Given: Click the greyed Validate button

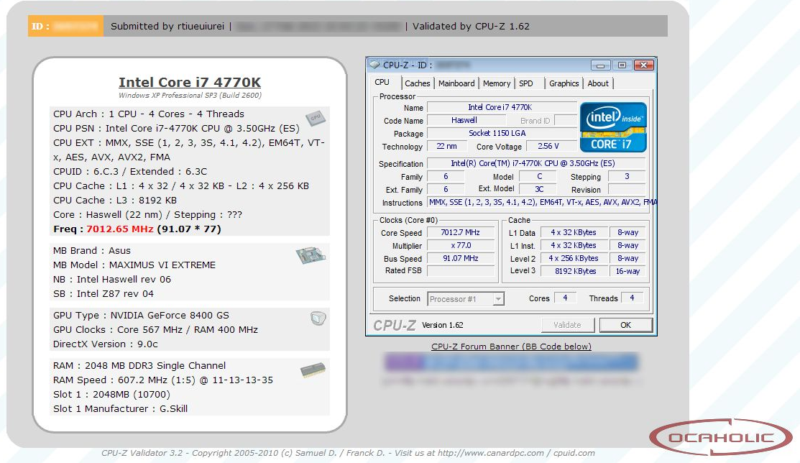Looking at the screenshot, I should (x=567, y=325).
